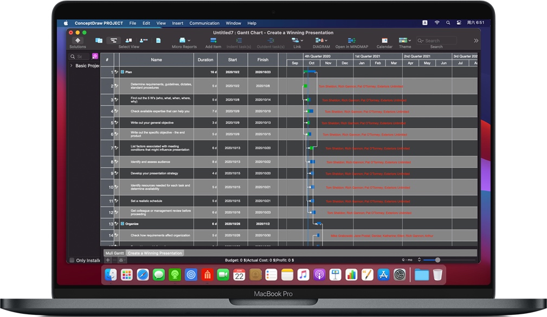Click the add sheet plus button
This screenshot has width=547, height=317.
tap(107, 260)
